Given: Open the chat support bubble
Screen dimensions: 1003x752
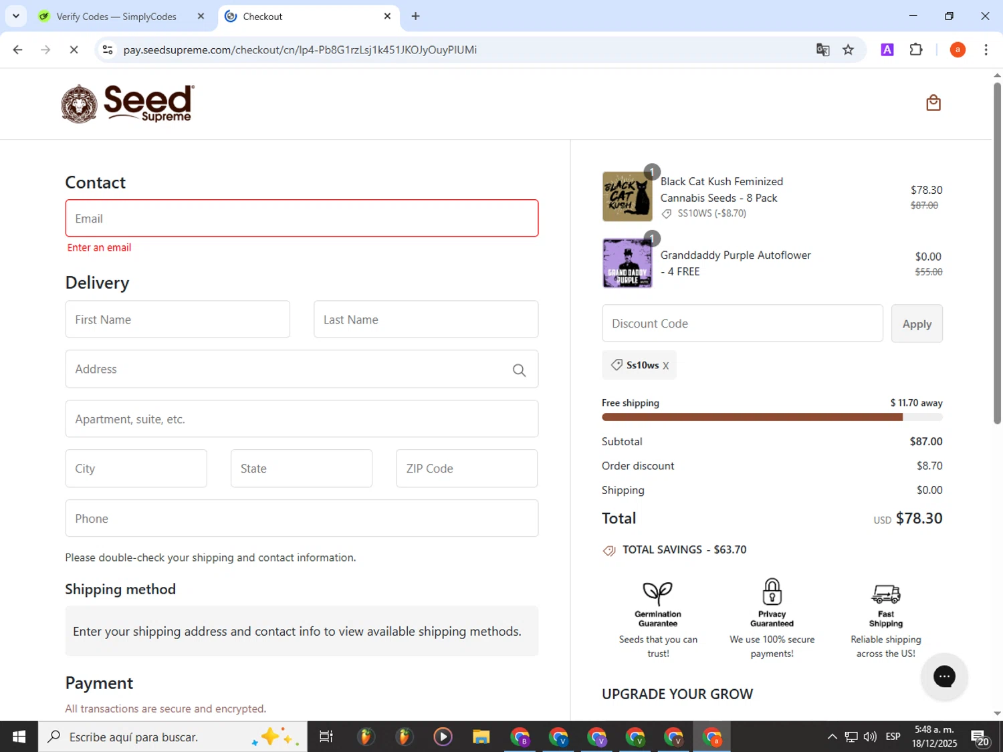Looking at the screenshot, I should click(x=944, y=676).
